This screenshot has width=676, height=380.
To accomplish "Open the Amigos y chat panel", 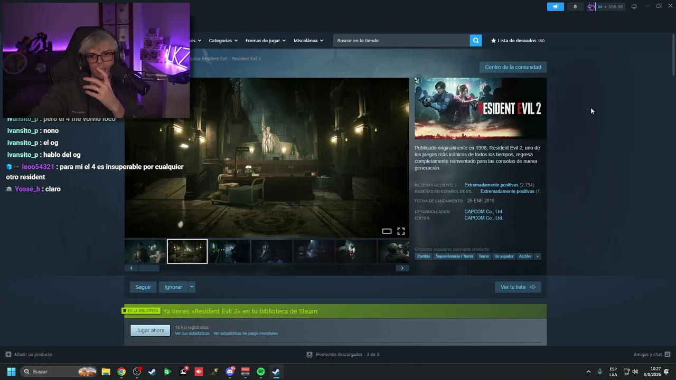I will [652, 355].
